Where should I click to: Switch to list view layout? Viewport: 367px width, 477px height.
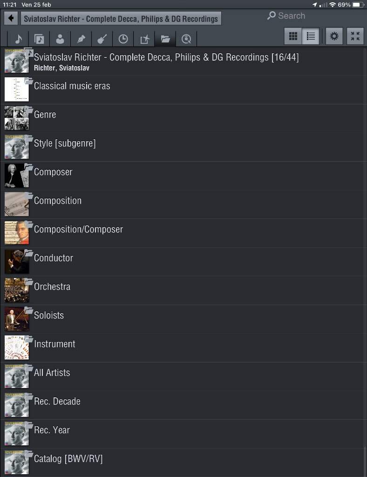coord(311,36)
